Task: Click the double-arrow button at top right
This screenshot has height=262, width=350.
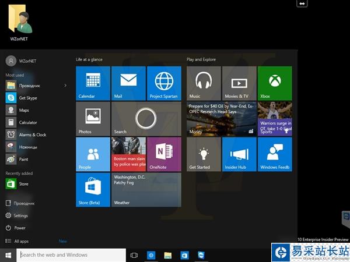Action: (302, 3)
